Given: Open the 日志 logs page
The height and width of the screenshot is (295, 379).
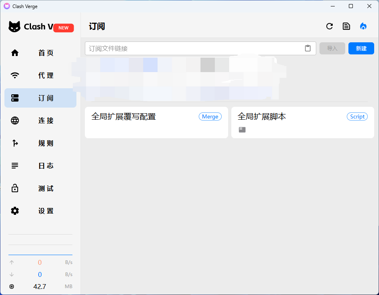Looking at the screenshot, I should tap(40, 166).
